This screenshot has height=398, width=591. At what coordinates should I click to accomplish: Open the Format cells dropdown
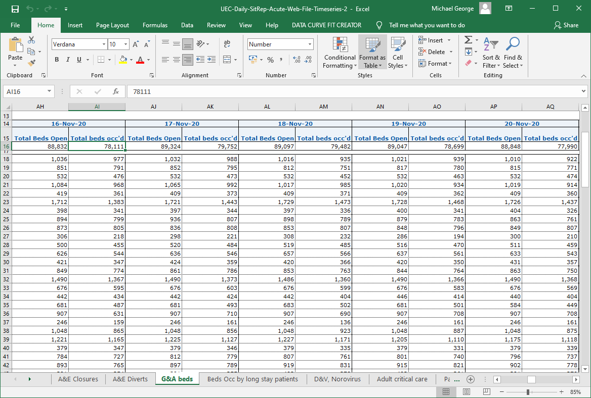[x=435, y=64]
